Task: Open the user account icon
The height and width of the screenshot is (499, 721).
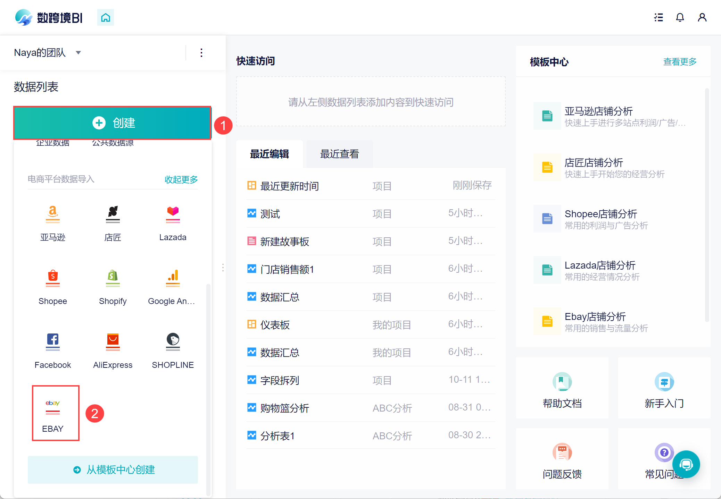Action: pyautogui.click(x=702, y=17)
